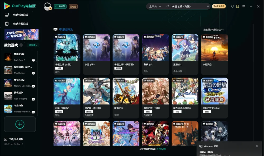Open the 永恒之塔2 (国际服) game card
264x156 pixels.
(126, 55)
